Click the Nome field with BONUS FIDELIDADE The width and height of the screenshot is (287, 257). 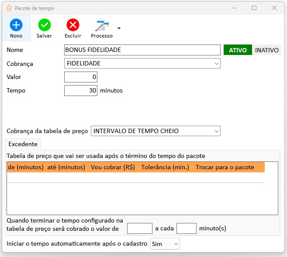click(x=142, y=50)
